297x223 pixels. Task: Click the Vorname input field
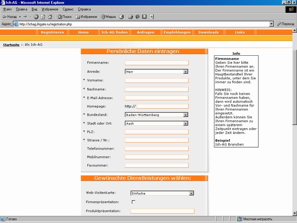(x=157, y=80)
